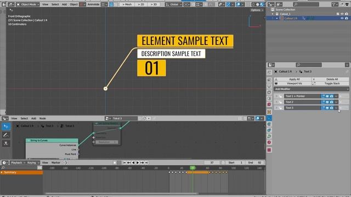Select the Modifier properties wrench tab
The image size is (351, 197).
(x=269, y=118)
